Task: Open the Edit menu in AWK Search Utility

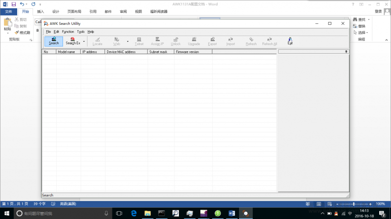Action: pos(56,32)
